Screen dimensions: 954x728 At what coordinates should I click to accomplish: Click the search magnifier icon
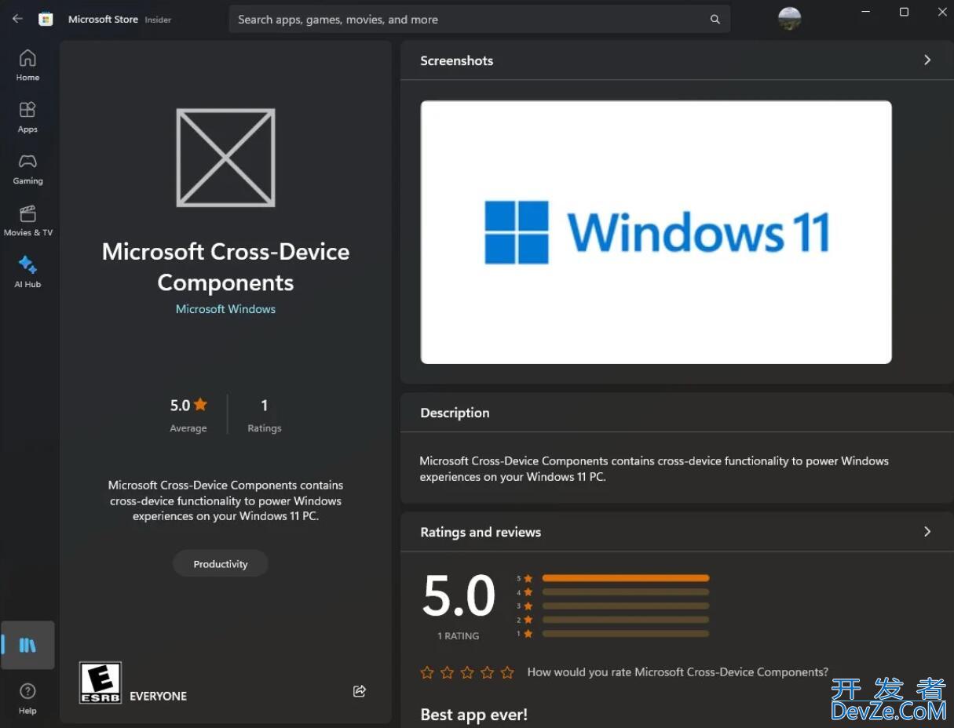point(715,20)
